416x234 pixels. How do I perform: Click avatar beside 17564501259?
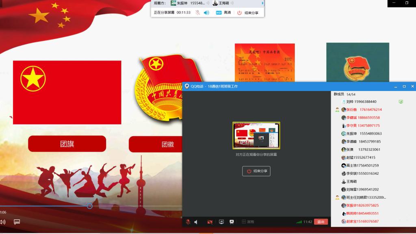tap(344, 166)
